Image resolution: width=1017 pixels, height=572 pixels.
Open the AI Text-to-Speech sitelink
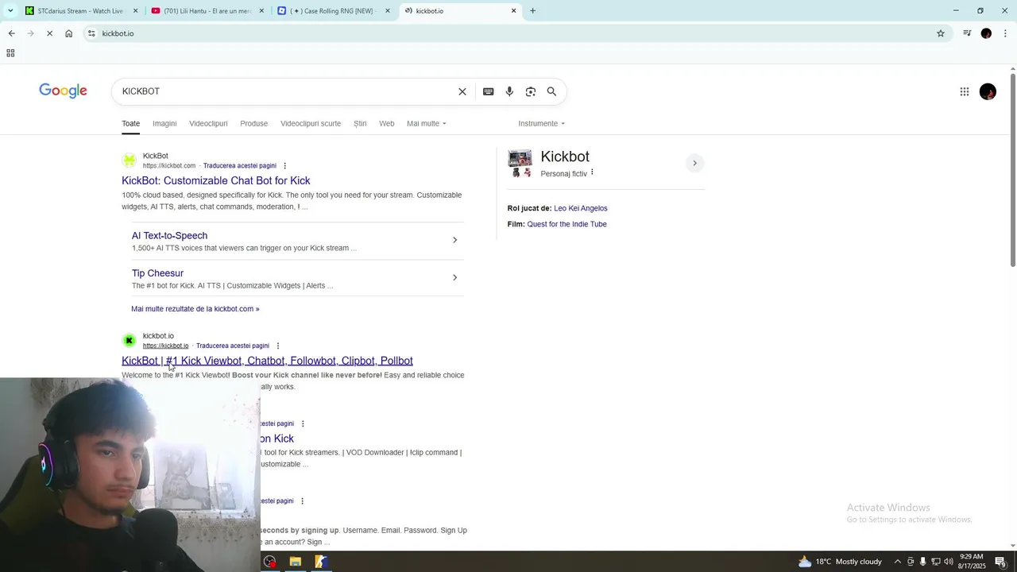169,235
